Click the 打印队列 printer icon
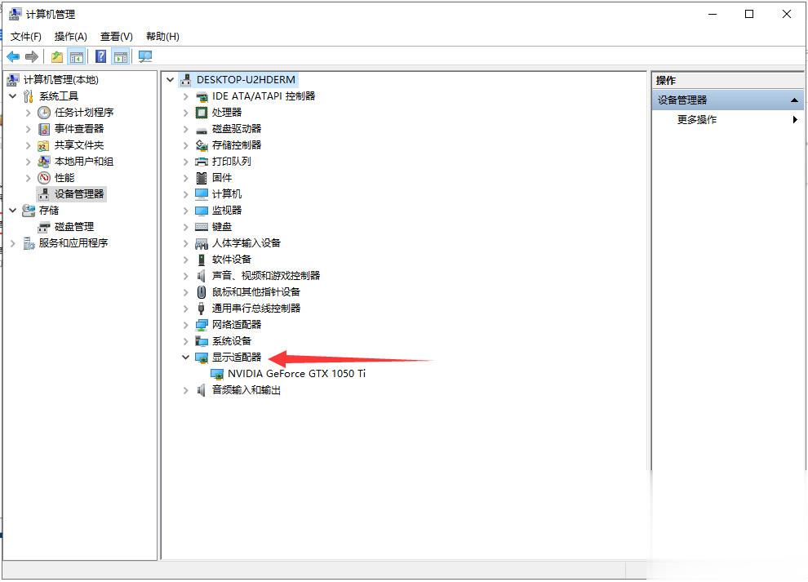This screenshot has width=808, height=582. [202, 162]
